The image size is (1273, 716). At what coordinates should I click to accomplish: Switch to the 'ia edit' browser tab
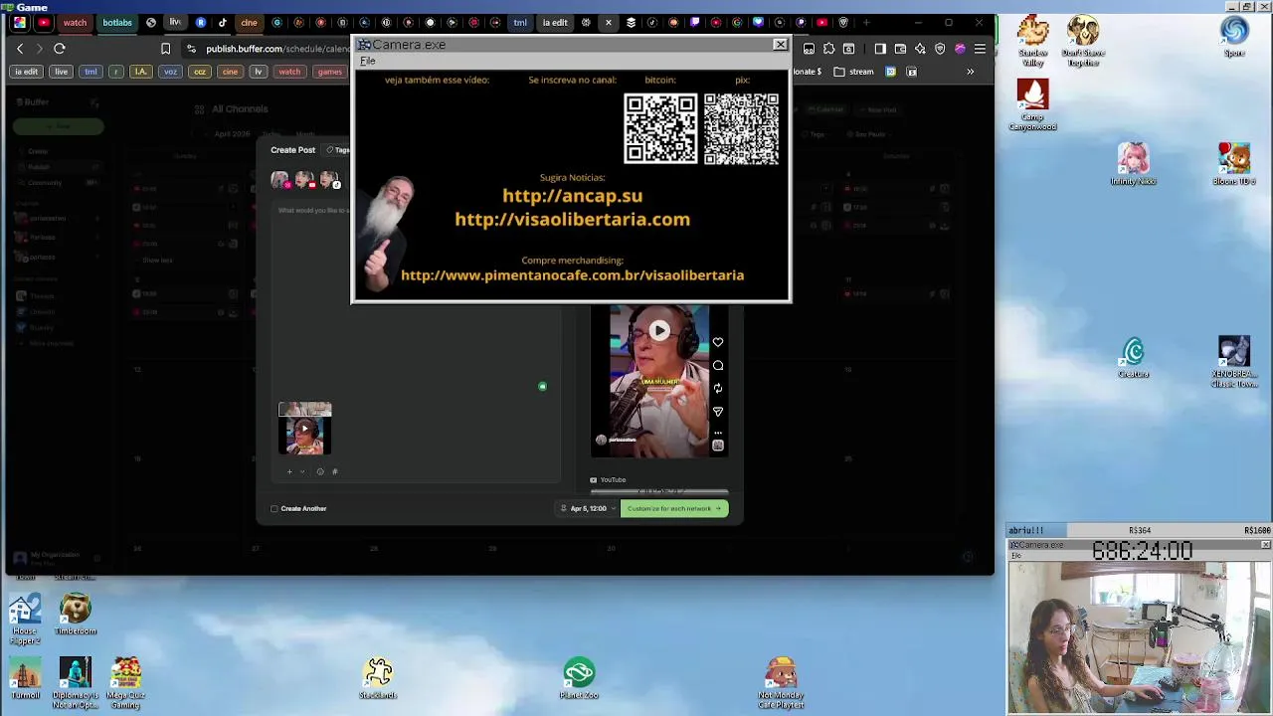pyautogui.click(x=555, y=22)
